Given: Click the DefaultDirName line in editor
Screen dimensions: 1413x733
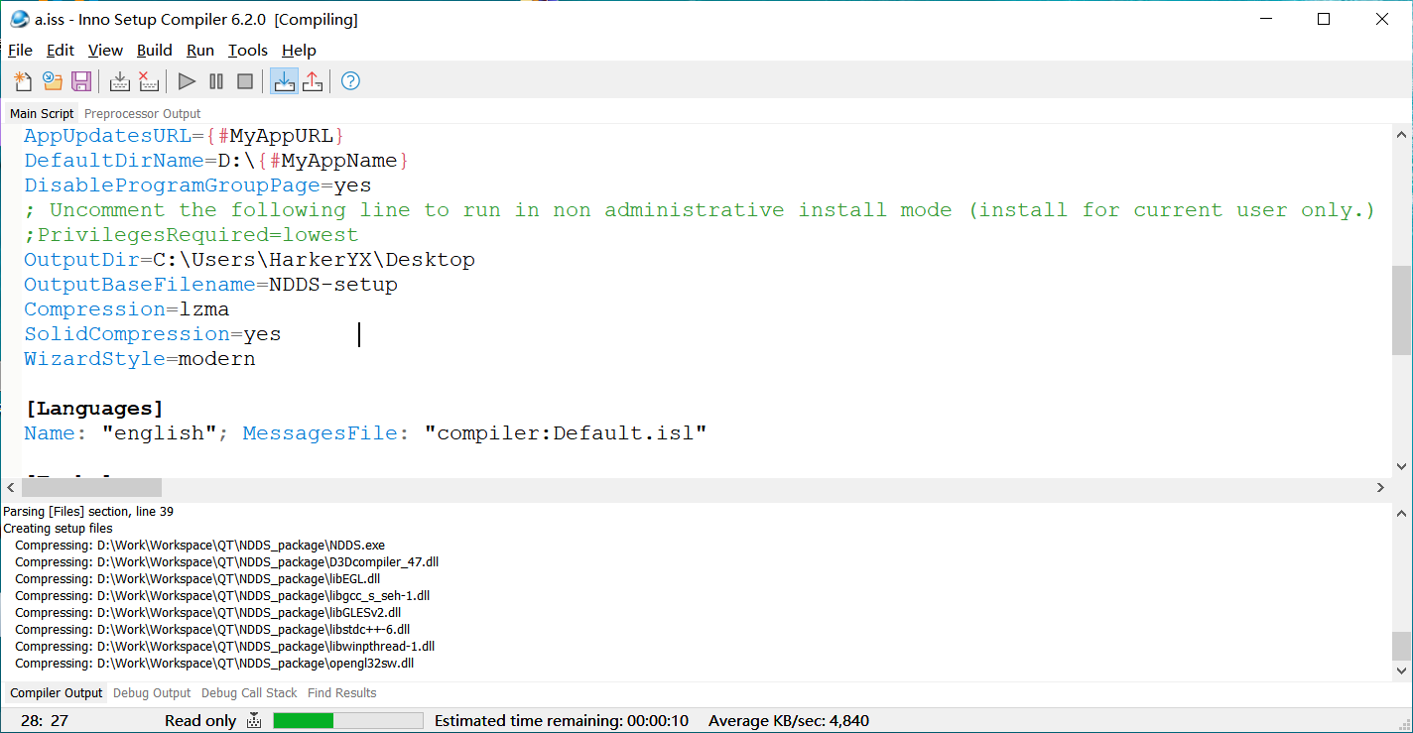Looking at the screenshot, I should 216,161.
